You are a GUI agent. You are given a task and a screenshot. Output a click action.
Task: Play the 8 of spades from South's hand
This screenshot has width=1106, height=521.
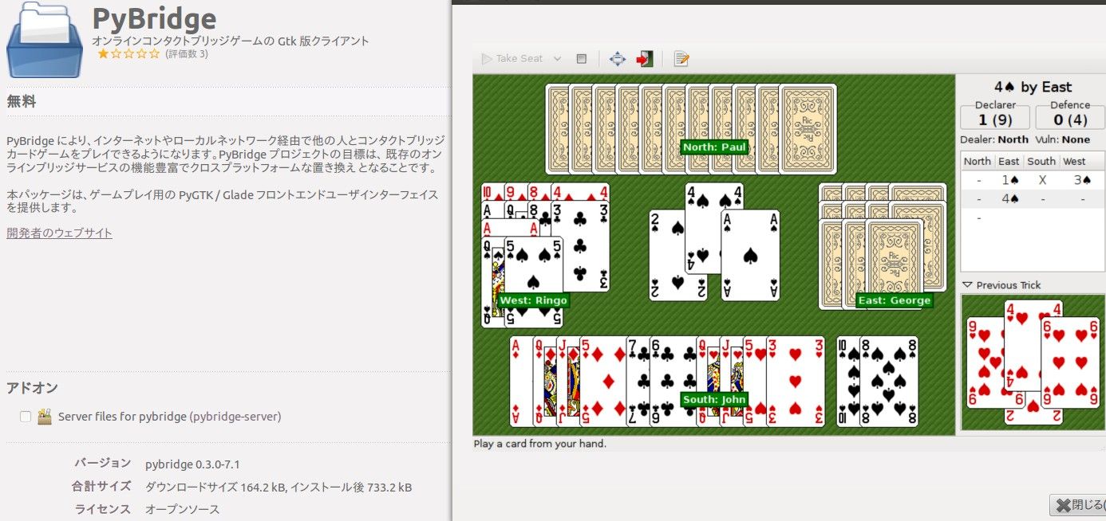pos(888,381)
